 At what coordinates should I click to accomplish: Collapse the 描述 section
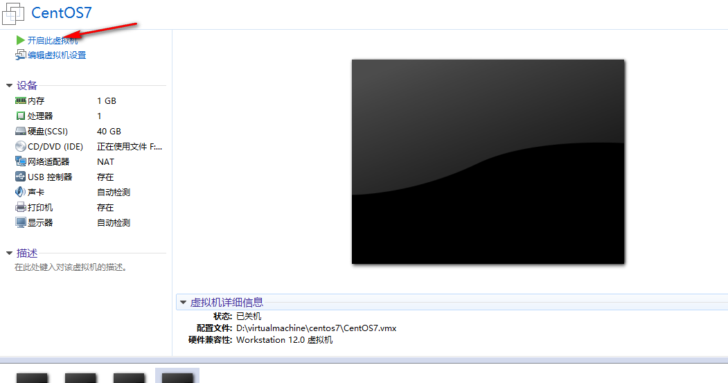[9, 253]
